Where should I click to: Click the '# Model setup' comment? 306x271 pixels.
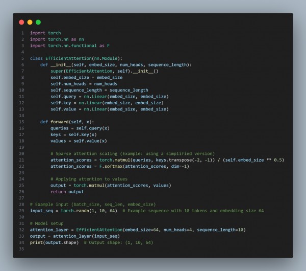point(46,223)
